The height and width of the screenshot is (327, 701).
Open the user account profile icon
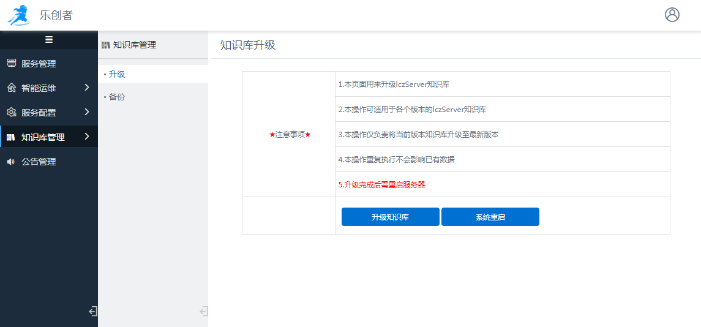[x=672, y=15]
